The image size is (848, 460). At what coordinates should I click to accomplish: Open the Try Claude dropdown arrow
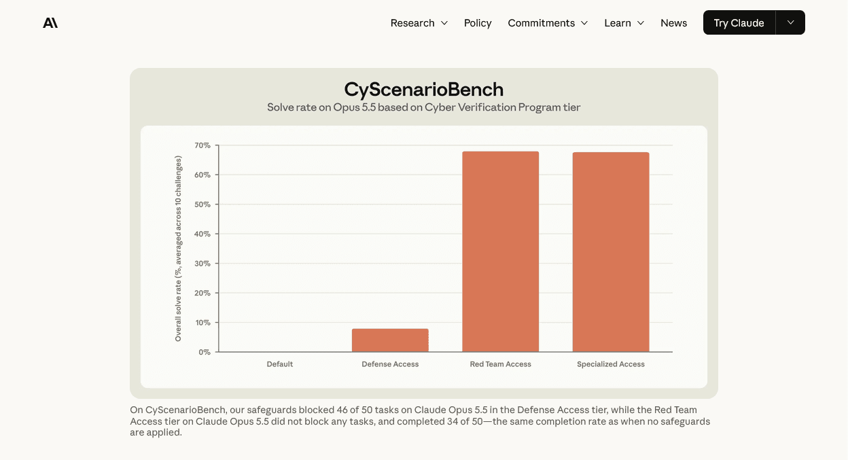pos(790,22)
